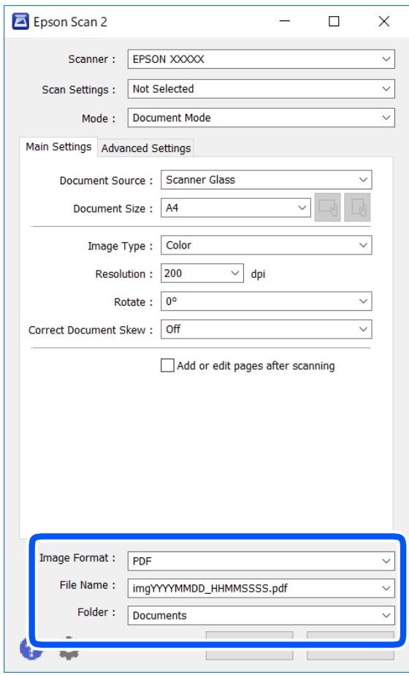Image resolution: width=409 pixels, height=675 pixels.
Task: Expand the Document Source dropdown
Action: pos(267,180)
